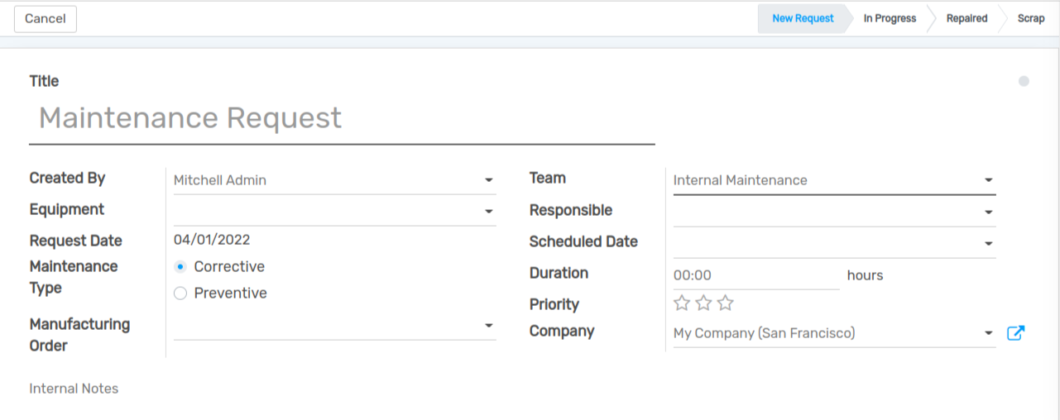
Task: Click the Maintenance Request title field
Action: point(341,118)
